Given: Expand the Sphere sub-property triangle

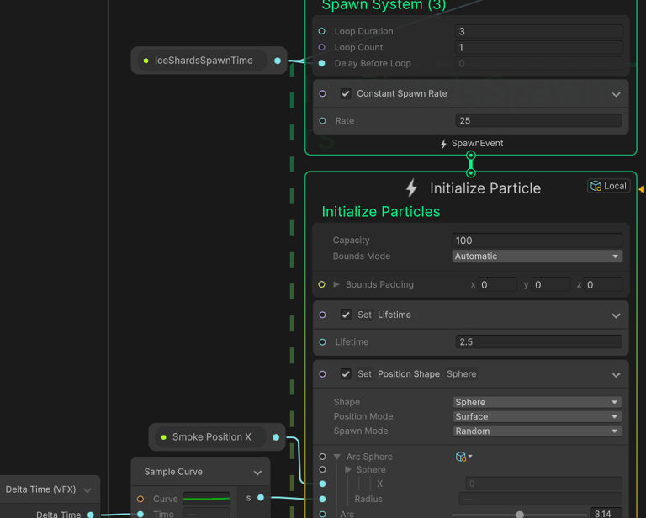Looking at the screenshot, I should [348, 469].
